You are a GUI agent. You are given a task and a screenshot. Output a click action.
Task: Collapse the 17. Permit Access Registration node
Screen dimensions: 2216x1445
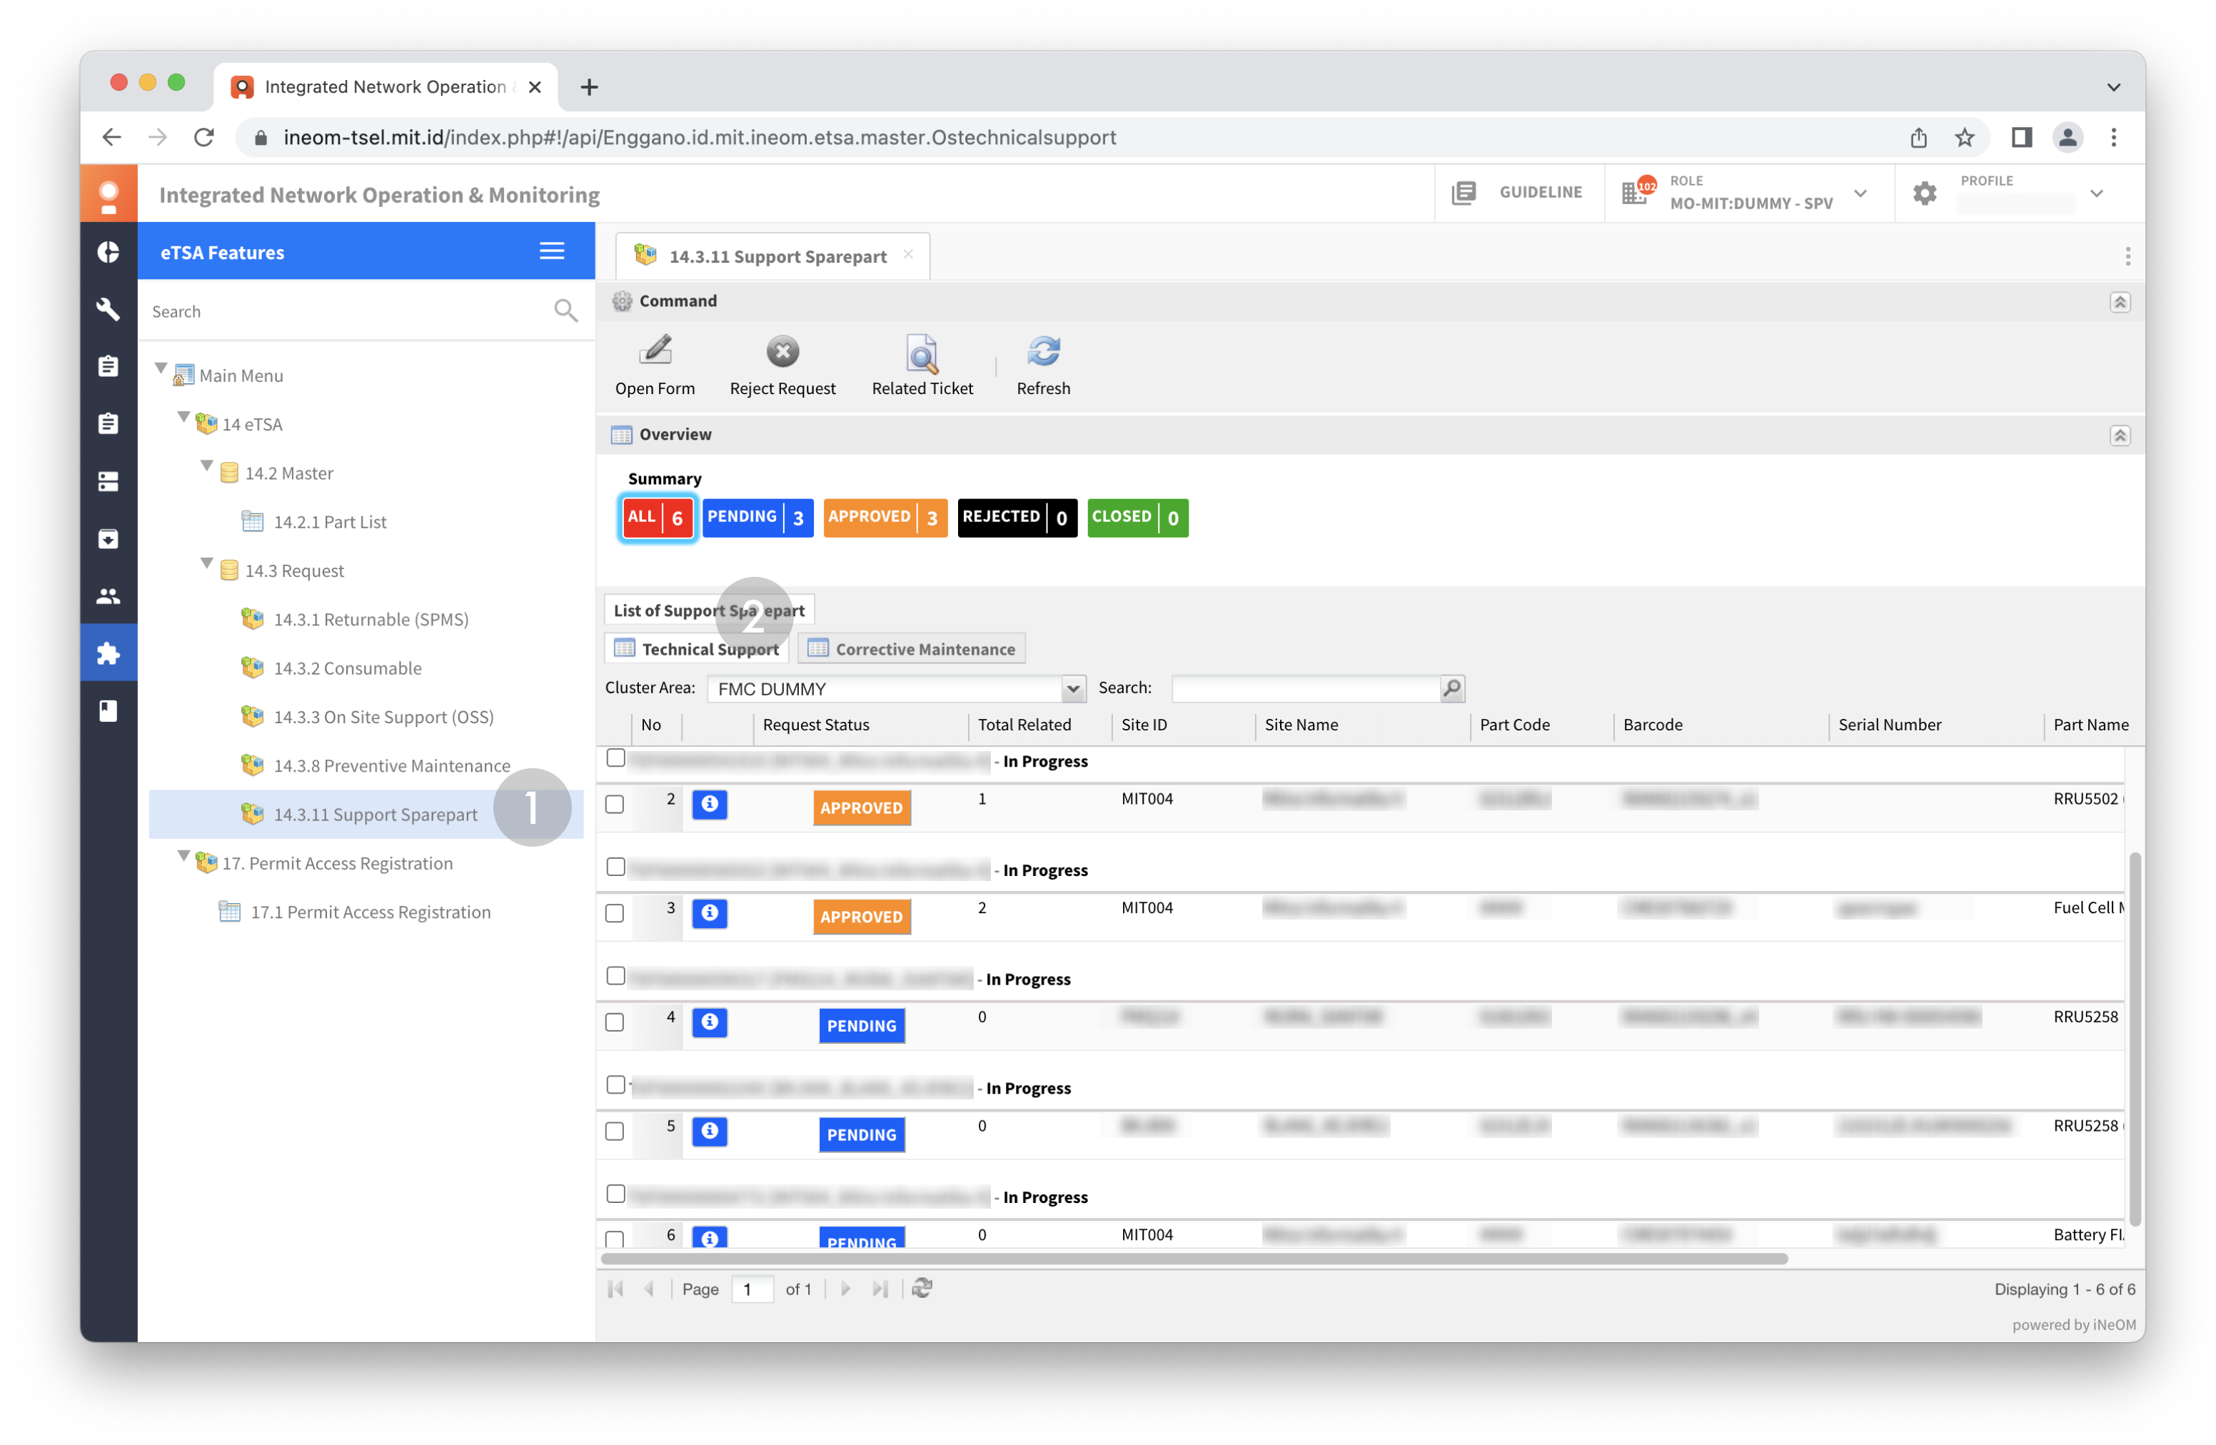183,857
